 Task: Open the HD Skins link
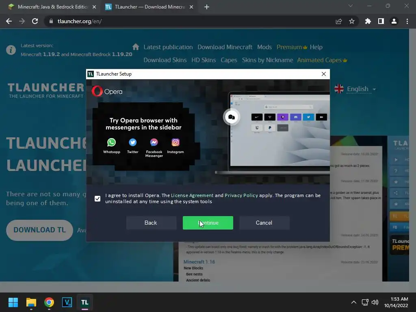pyautogui.click(x=204, y=60)
